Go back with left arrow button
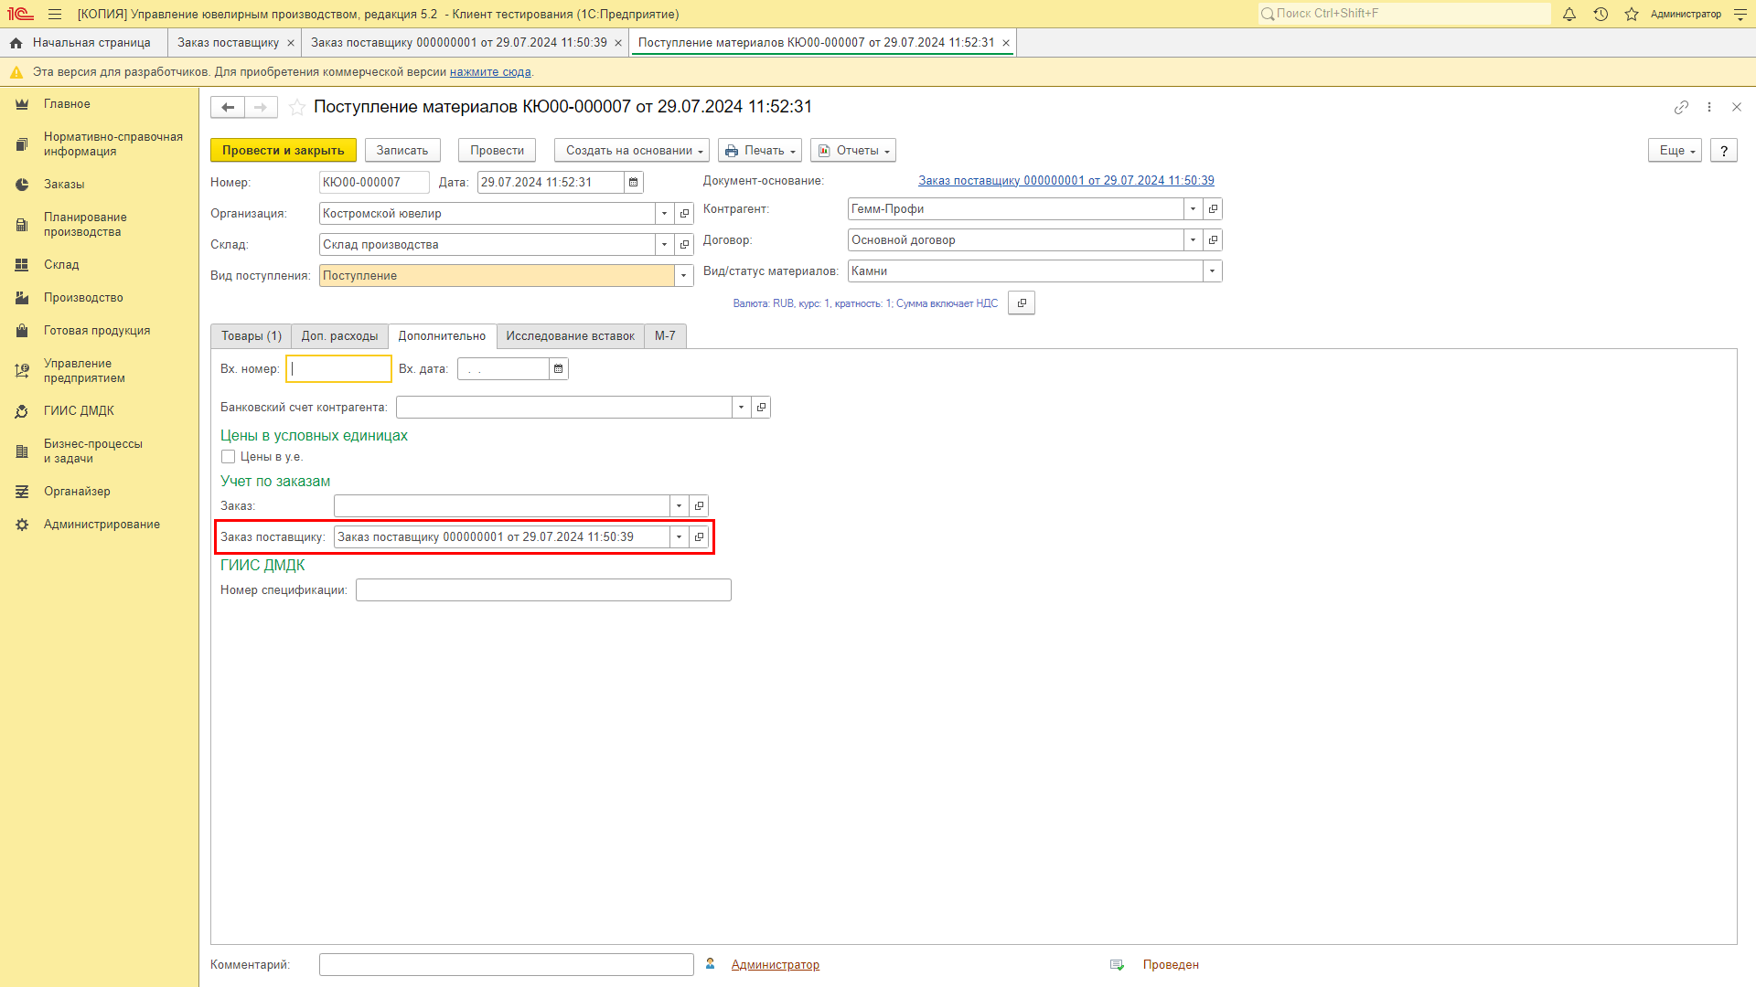 coord(228,107)
